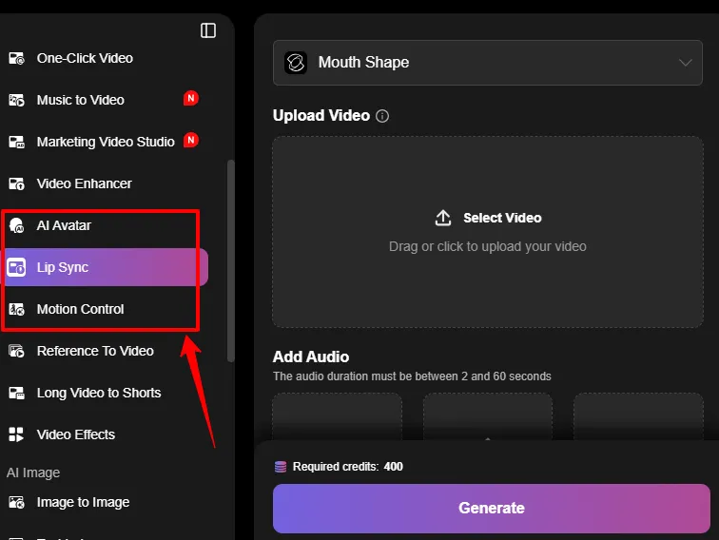Click the Music to Video icon
The height and width of the screenshot is (540, 719).
(17, 100)
